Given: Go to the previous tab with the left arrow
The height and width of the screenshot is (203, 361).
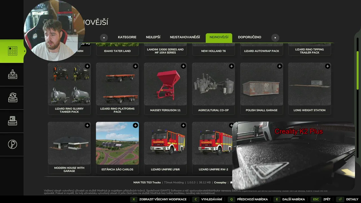Looking at the screenshot, I should [x=104, y=37].
